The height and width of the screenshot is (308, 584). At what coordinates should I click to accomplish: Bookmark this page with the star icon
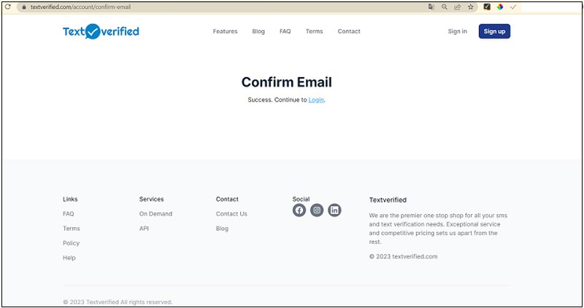point(470,7)
